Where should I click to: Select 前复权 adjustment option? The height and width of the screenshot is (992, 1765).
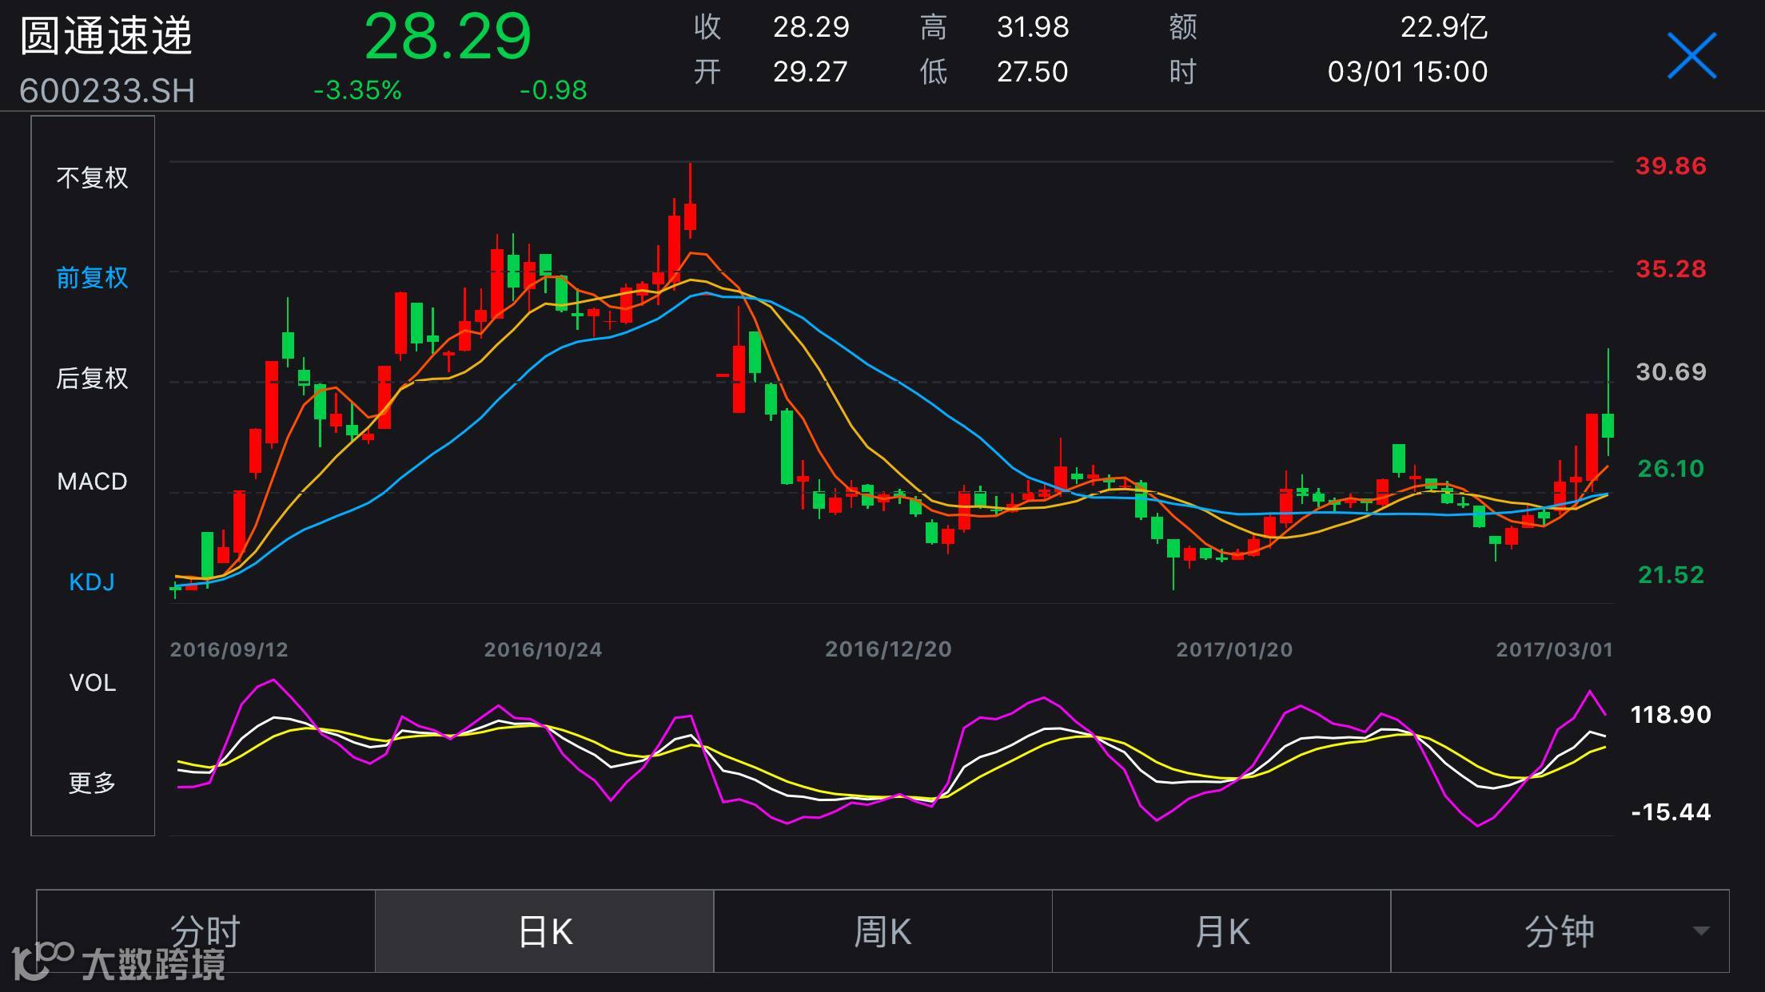pos(92,278)
